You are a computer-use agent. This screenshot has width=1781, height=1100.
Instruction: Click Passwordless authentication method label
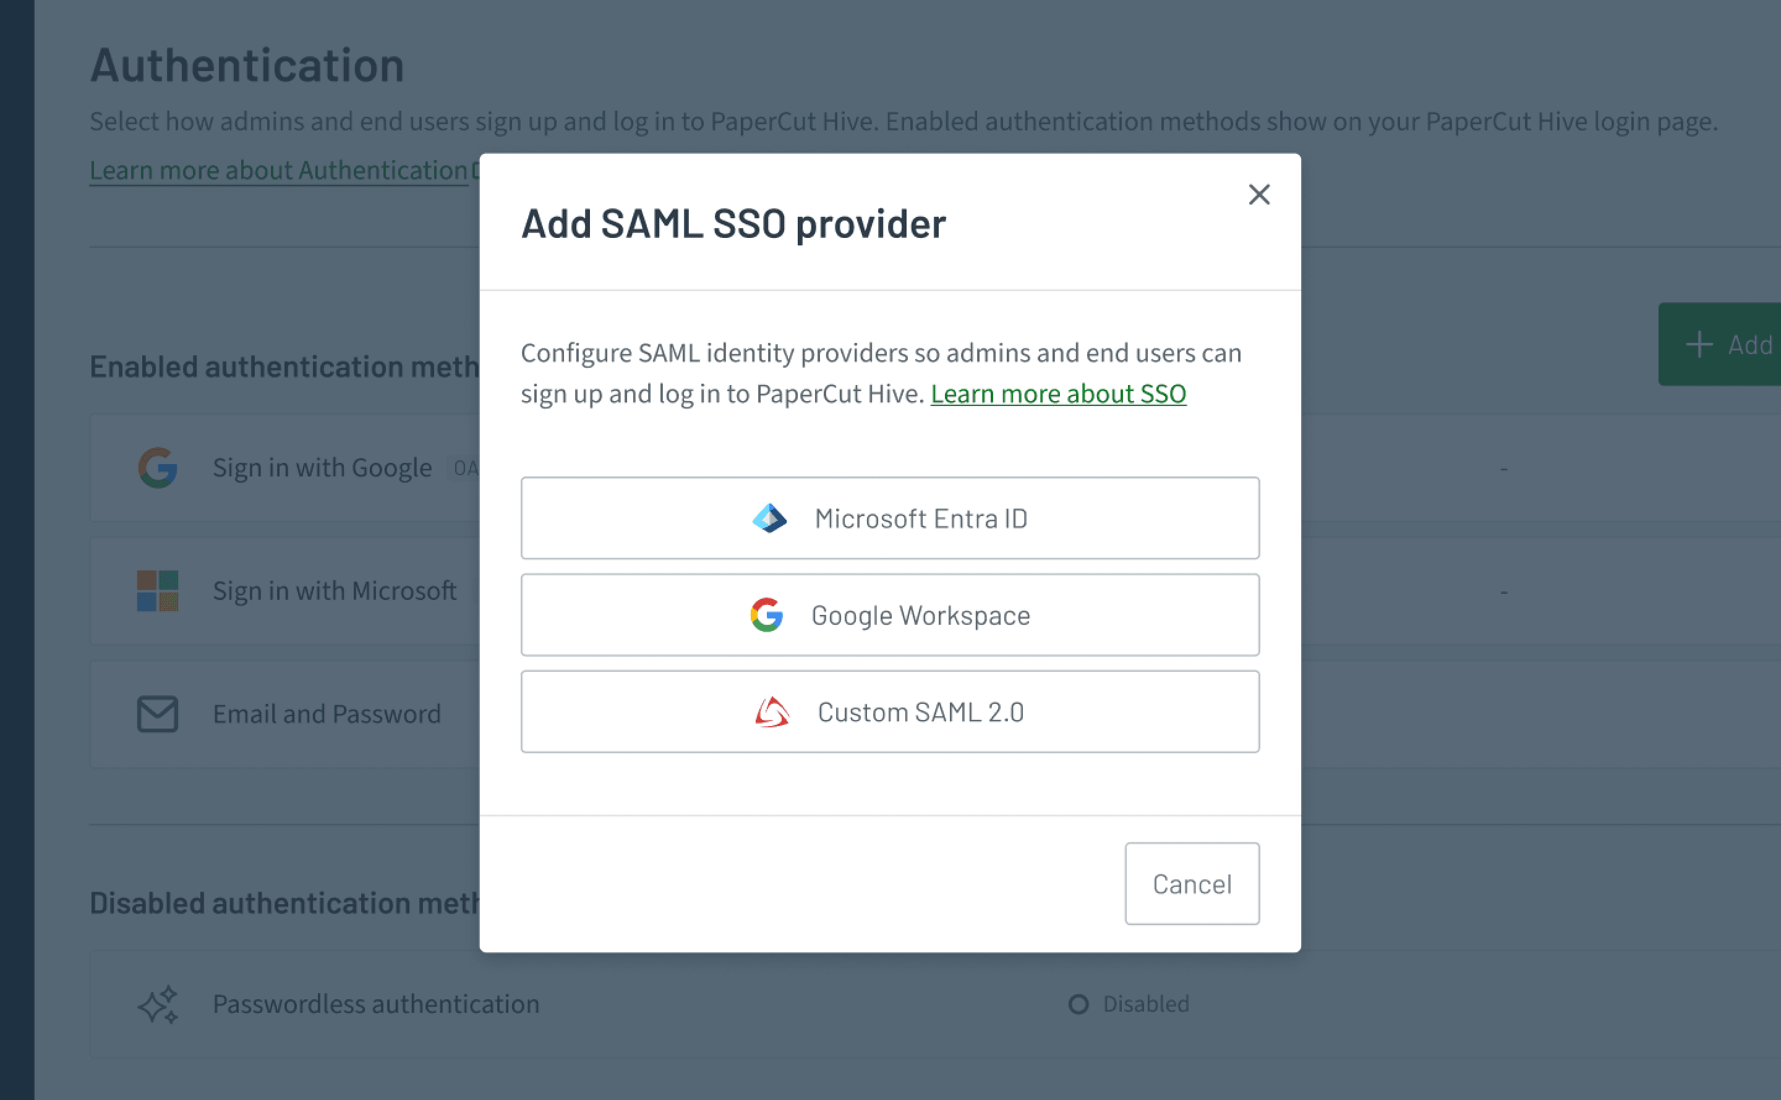(375, 1005)
